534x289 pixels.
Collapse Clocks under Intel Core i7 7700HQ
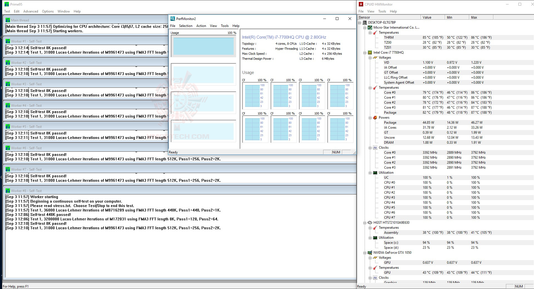pyautogui.click(x=370, y=148)
